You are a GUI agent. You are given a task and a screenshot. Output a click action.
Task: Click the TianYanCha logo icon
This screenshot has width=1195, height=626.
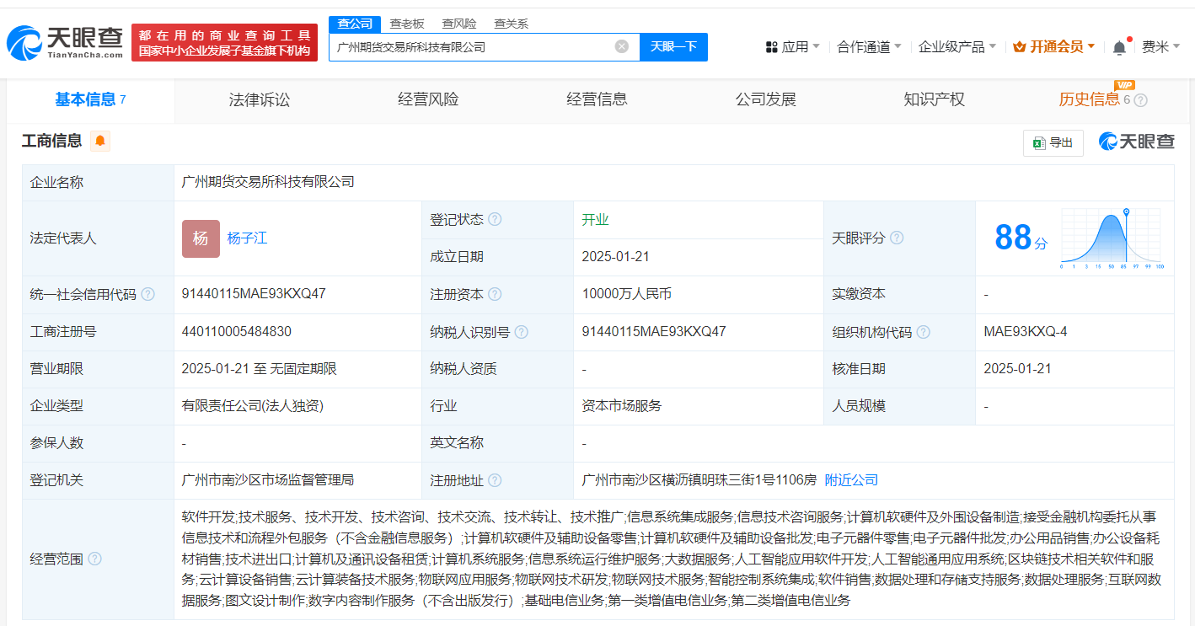(x=25, y=42)
